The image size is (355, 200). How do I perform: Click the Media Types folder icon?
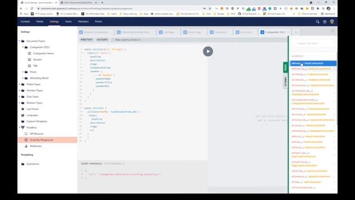(23, 84)
